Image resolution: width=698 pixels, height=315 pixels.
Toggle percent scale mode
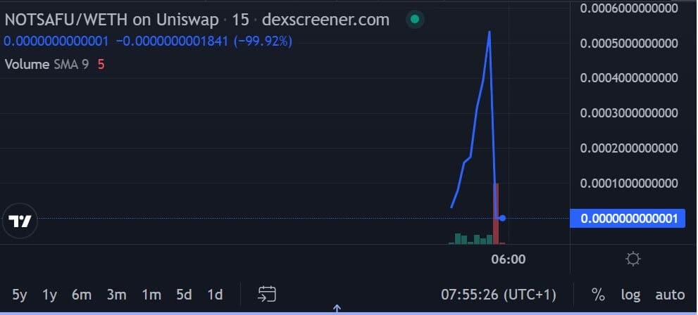598,295
